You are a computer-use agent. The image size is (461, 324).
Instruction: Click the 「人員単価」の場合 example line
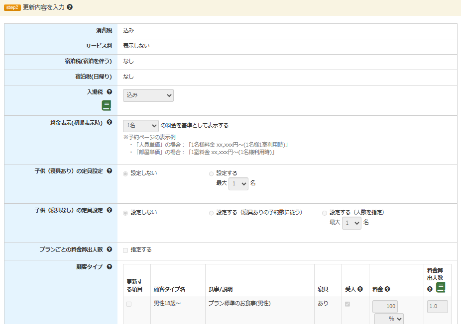[x=209, y=145]
